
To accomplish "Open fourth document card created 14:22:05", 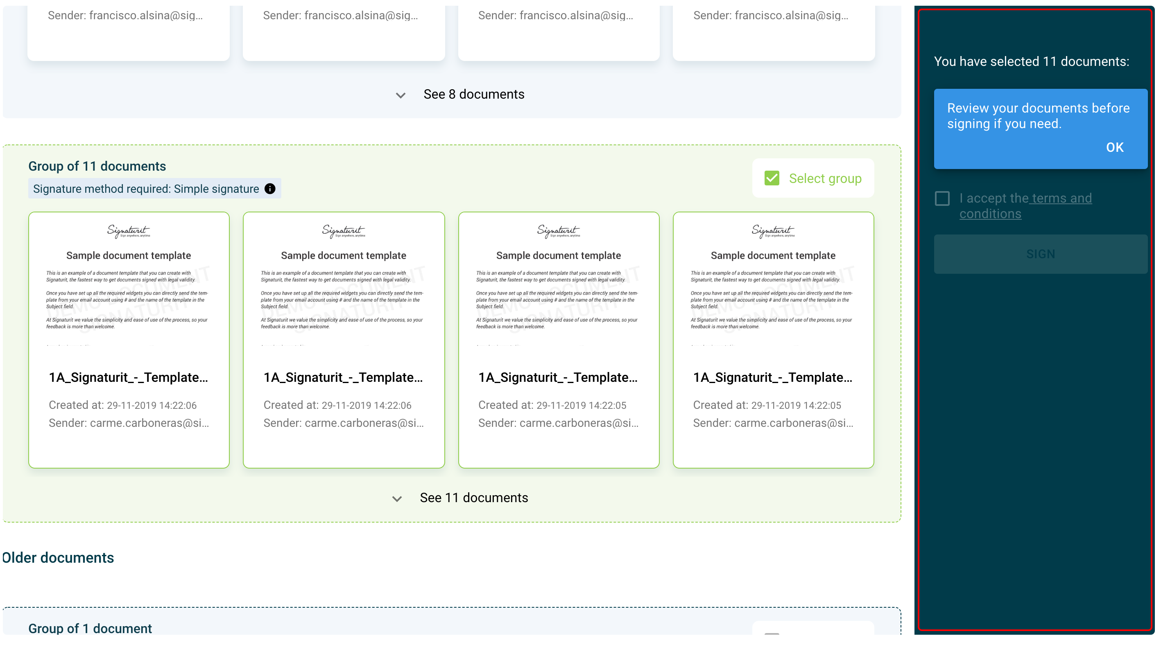I will point(773,340).
